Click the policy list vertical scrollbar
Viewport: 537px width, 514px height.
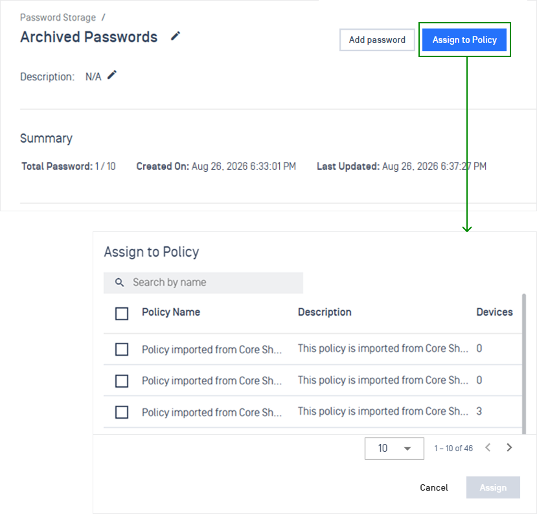(x=523, y=364)
